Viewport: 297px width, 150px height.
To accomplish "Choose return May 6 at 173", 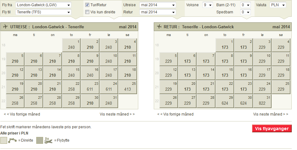I will pos(187,59).
